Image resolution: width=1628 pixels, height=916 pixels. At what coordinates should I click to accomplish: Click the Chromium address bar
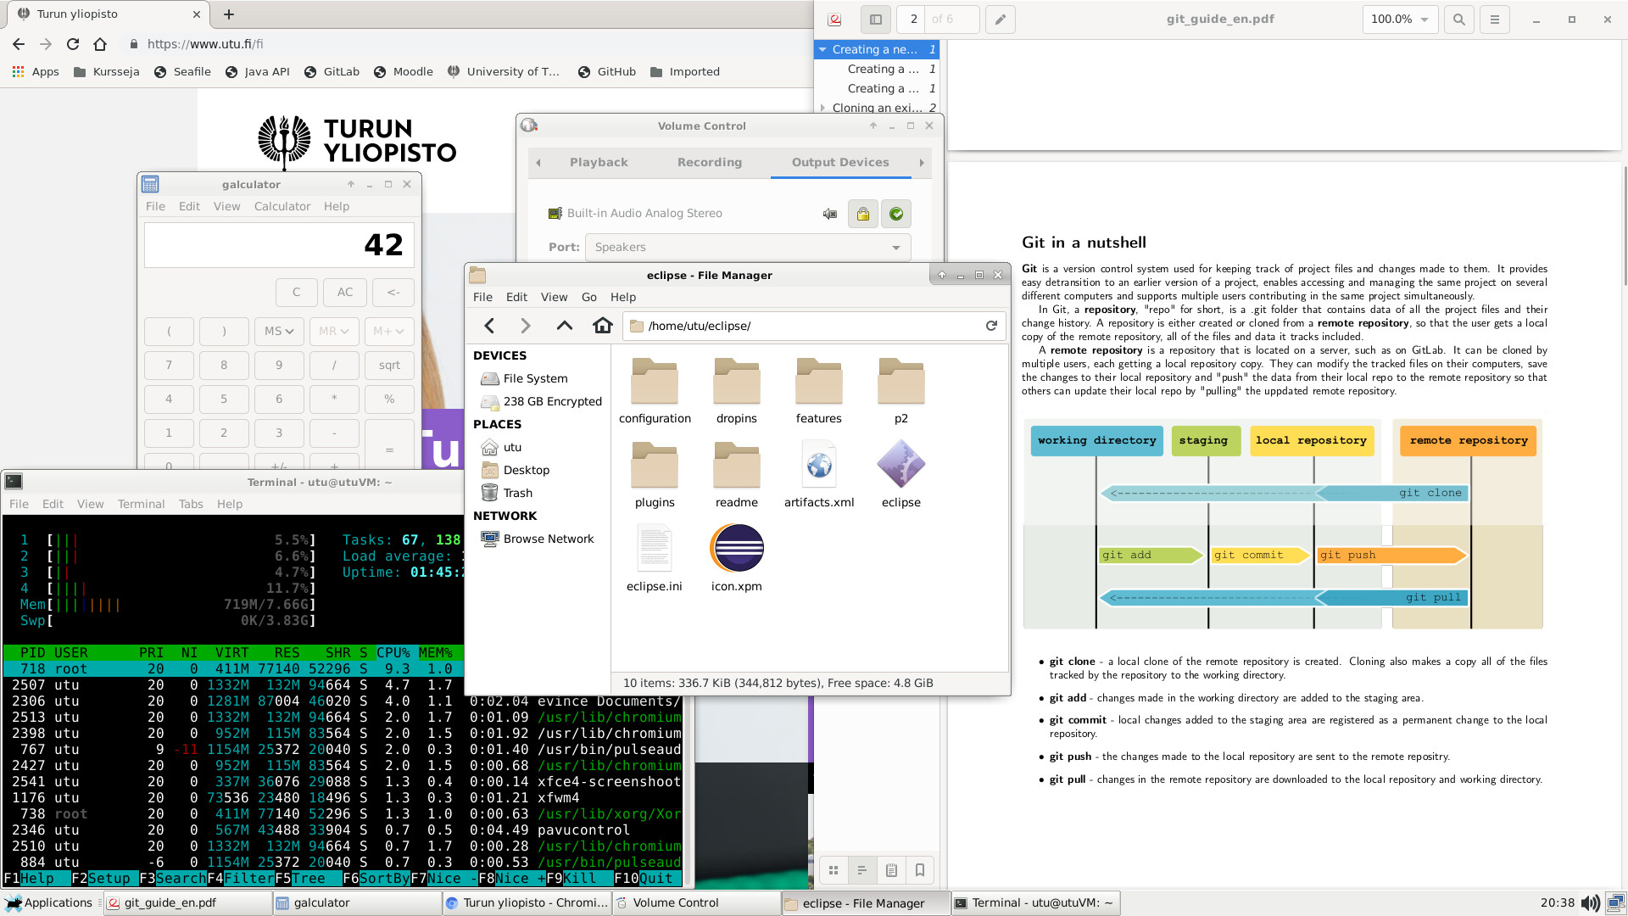[466, 44]
